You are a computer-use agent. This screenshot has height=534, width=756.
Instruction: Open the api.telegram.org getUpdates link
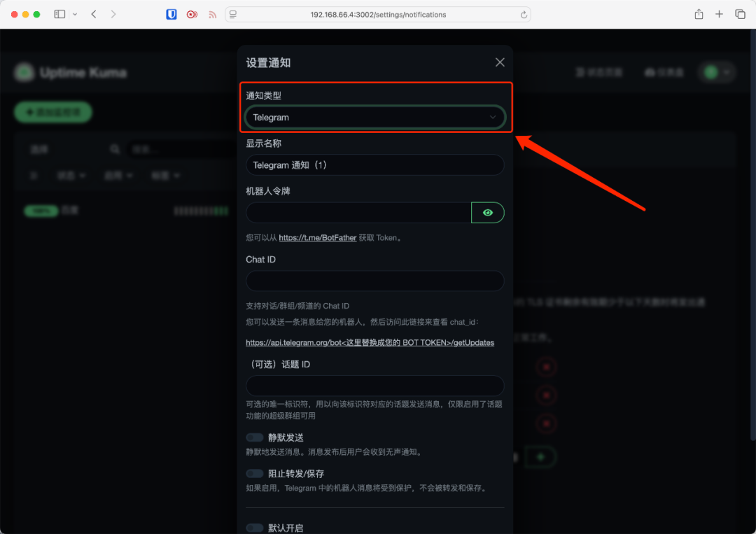[x=370, y=343]
